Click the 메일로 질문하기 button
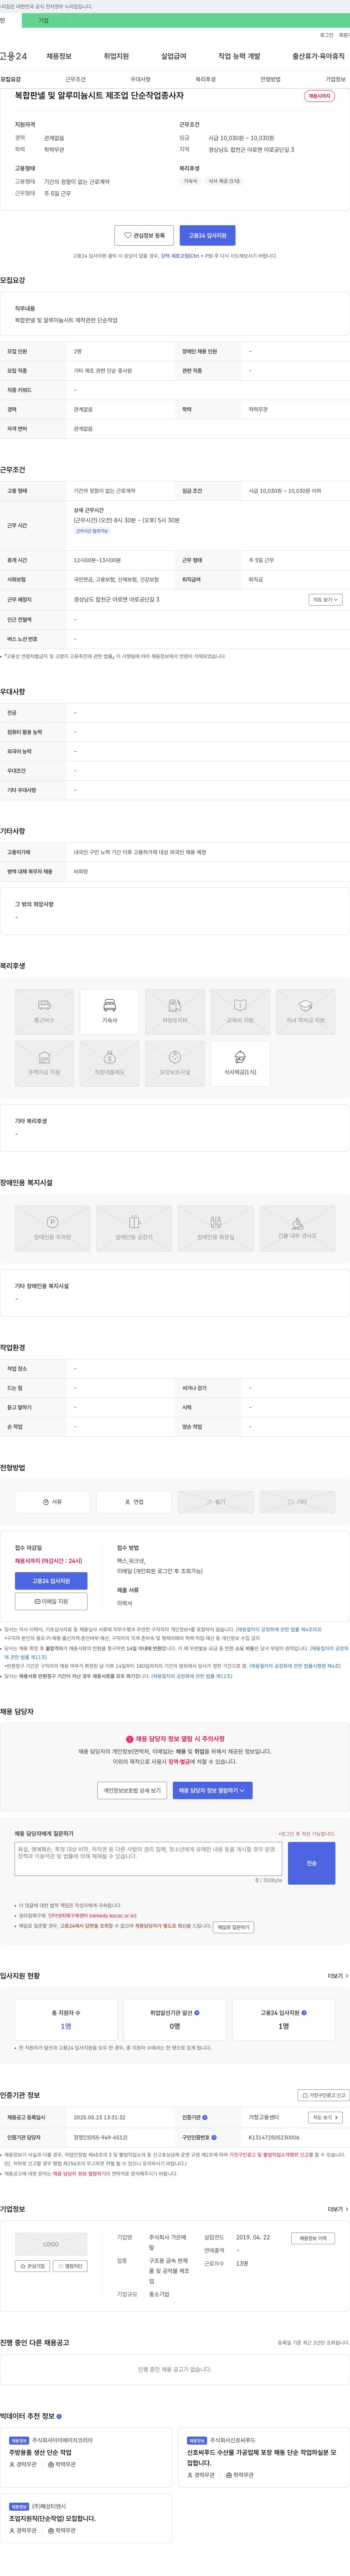This screenshot has width=350, height=2576. pyautogui.click(x=233, y=1927)
